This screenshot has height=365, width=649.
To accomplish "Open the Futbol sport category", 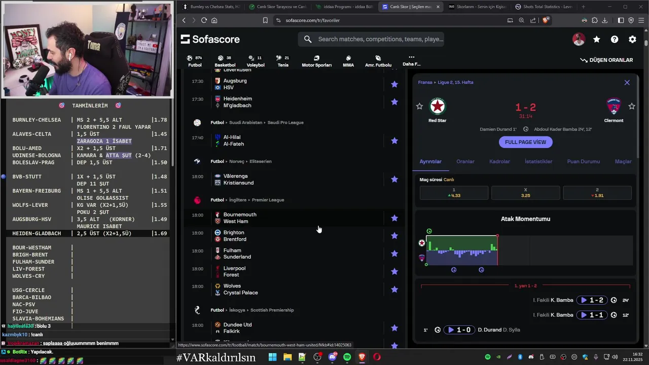I will (195, 61).
